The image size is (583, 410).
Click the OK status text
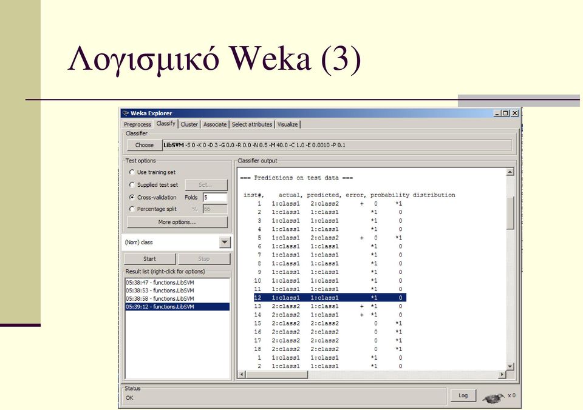129,398
